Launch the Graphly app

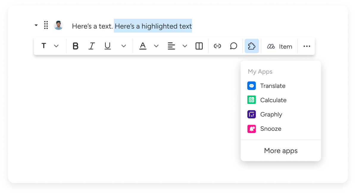pyautogui.click(x=271, y=114)
